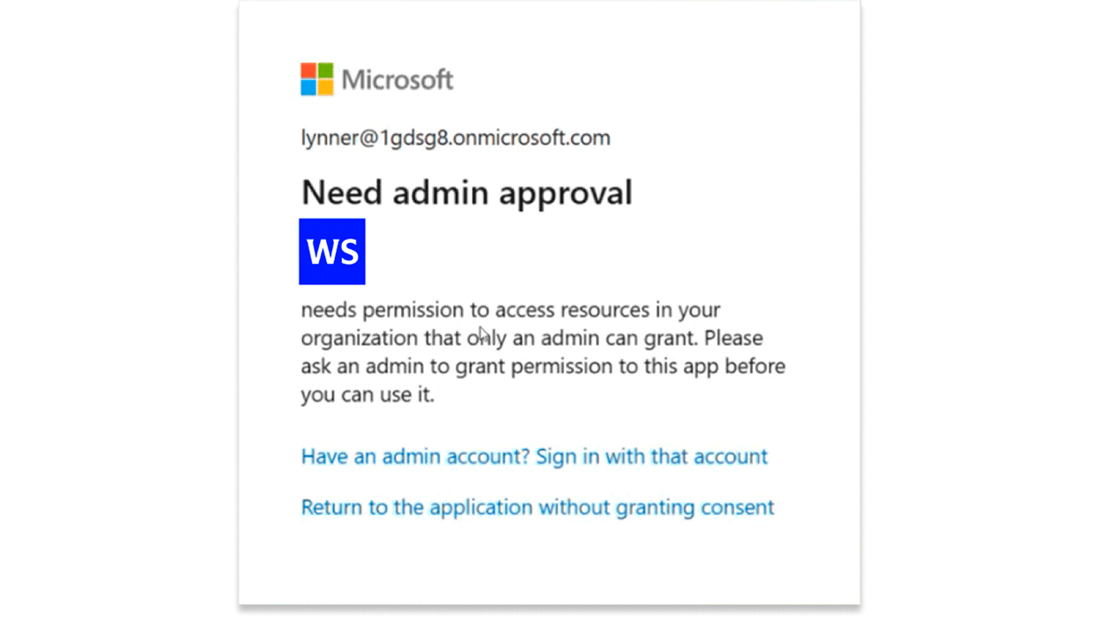Click the yellow square in Microsoft logo
The width and height of the screenshot is (1100, 618).
coord(326,88)
